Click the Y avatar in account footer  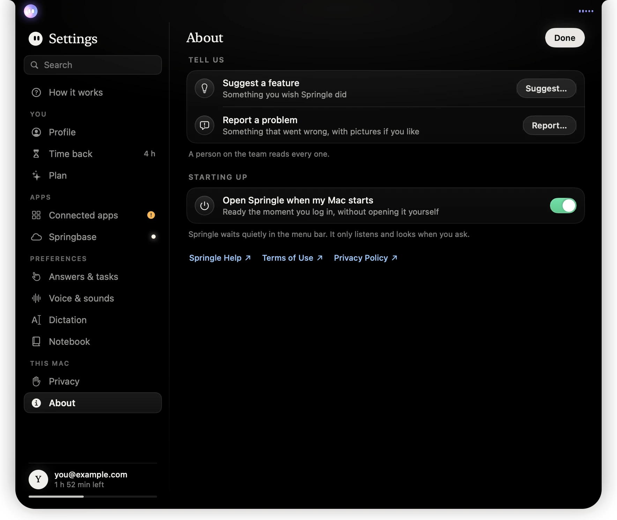tap(38, 479)
